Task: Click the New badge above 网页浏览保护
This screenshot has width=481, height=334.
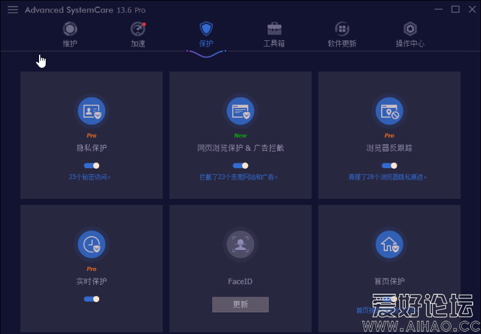Action: 240,135
